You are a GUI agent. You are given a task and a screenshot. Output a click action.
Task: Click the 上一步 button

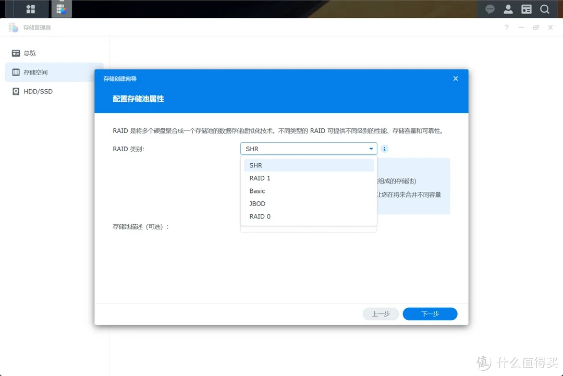(x=381, y=313)
